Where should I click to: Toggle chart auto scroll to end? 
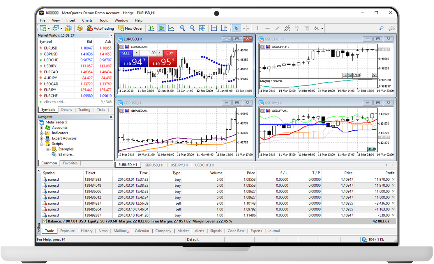[214, 28]
